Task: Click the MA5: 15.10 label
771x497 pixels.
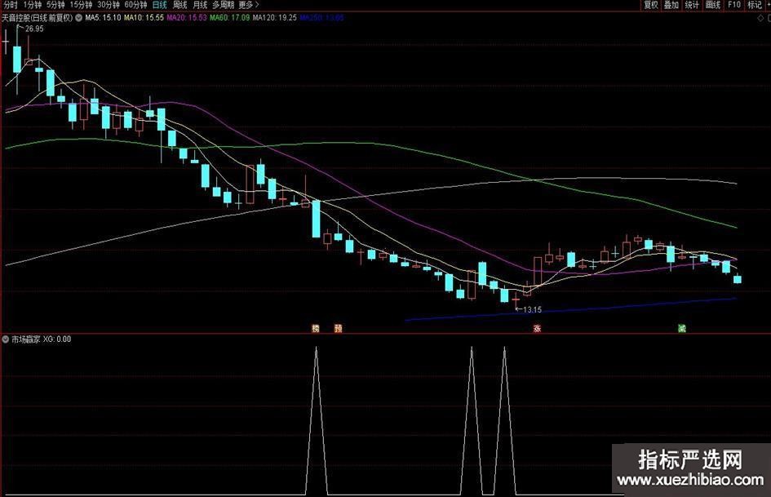Action: coord(103,18)
